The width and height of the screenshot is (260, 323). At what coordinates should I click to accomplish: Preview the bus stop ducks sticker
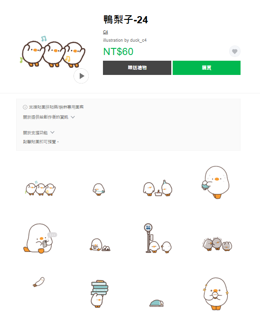pyautogui.click(x=158, y=238)
